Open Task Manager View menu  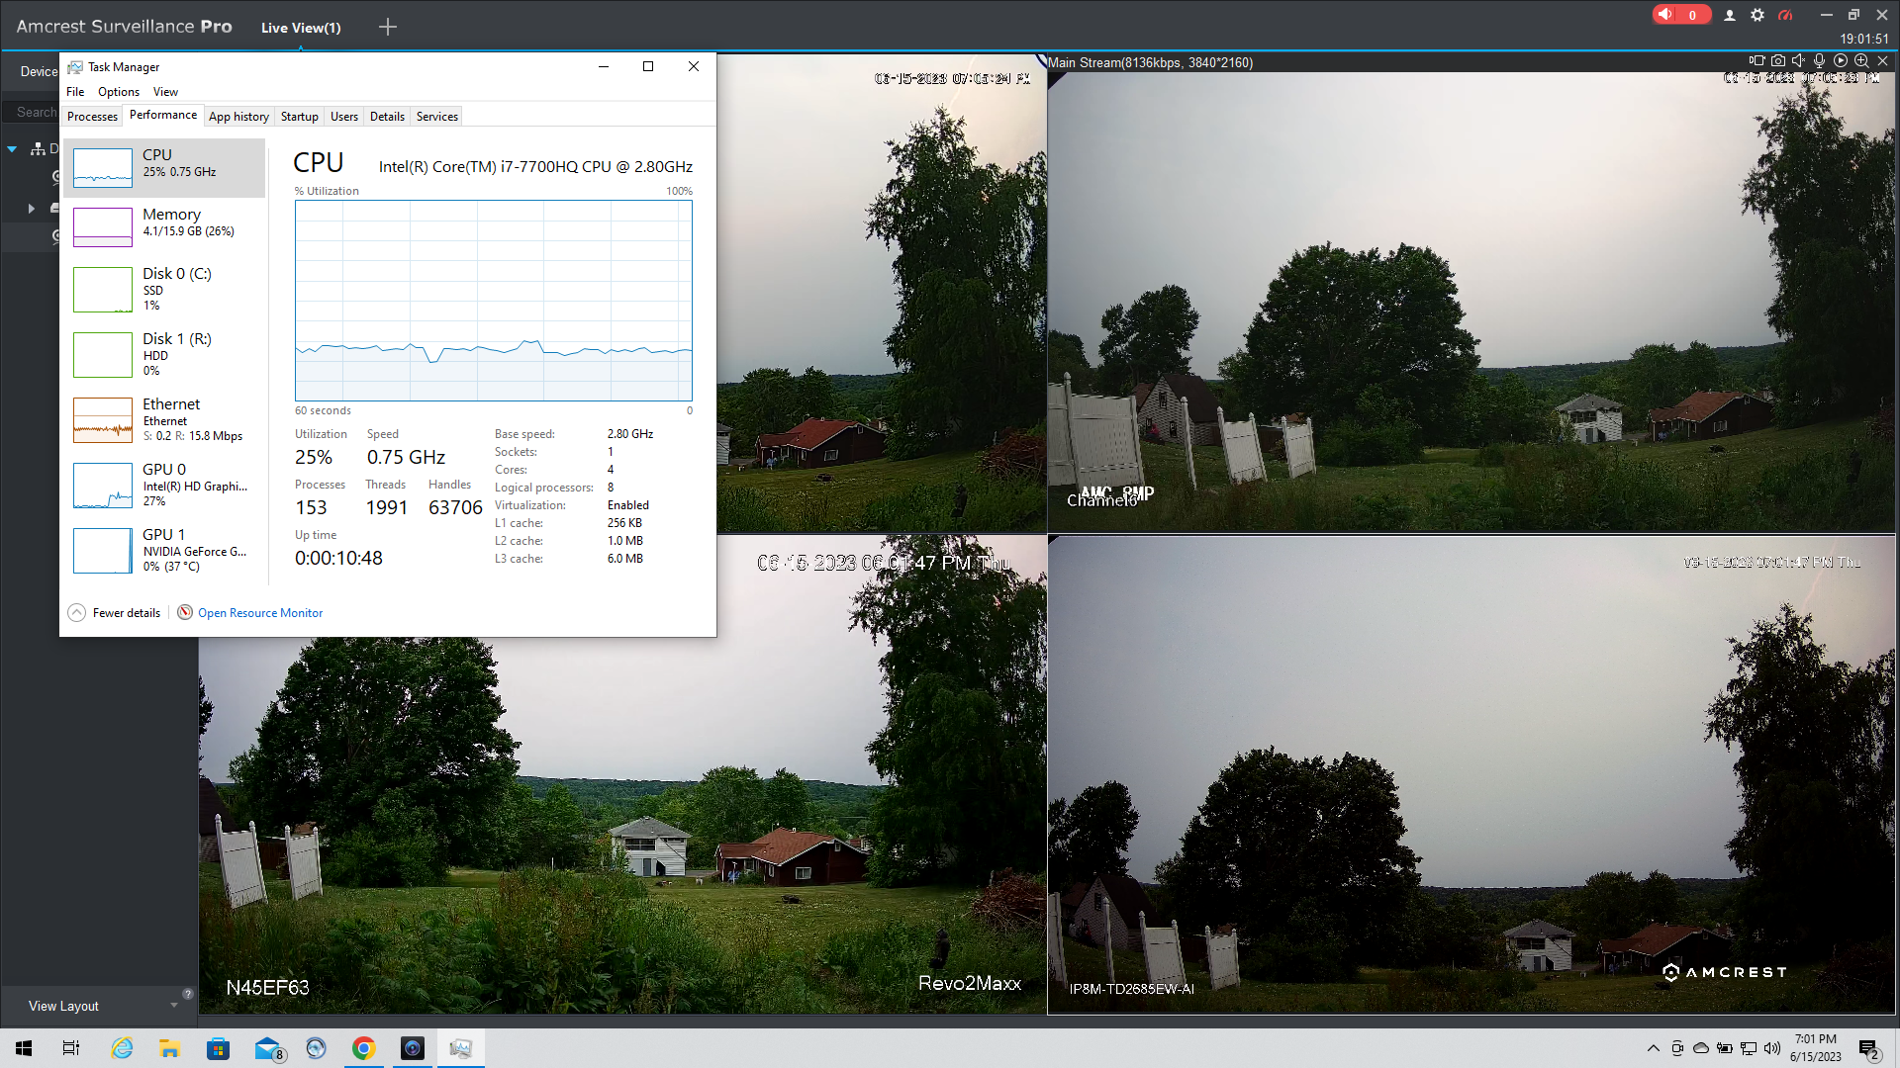pos(165,92)
